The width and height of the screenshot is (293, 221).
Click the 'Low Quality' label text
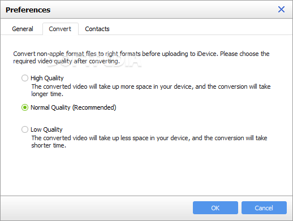coord(46,129)
